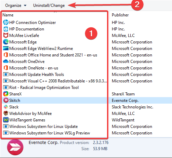Click the Linux WSLg Preview program icon
Screen dimensions: 172x158
[6, 133]
